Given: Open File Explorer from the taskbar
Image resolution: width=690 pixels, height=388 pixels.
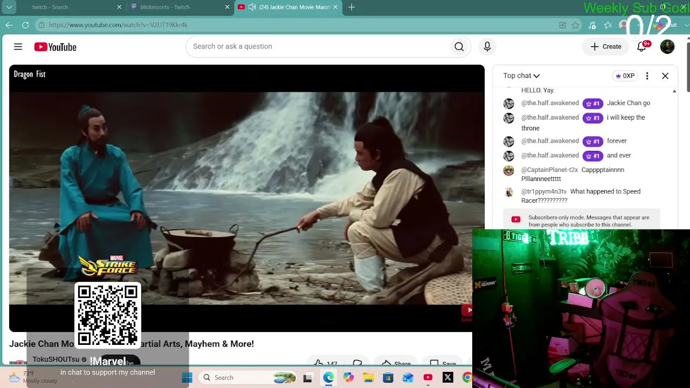Looking at the screenshot, I should point(368,378).
